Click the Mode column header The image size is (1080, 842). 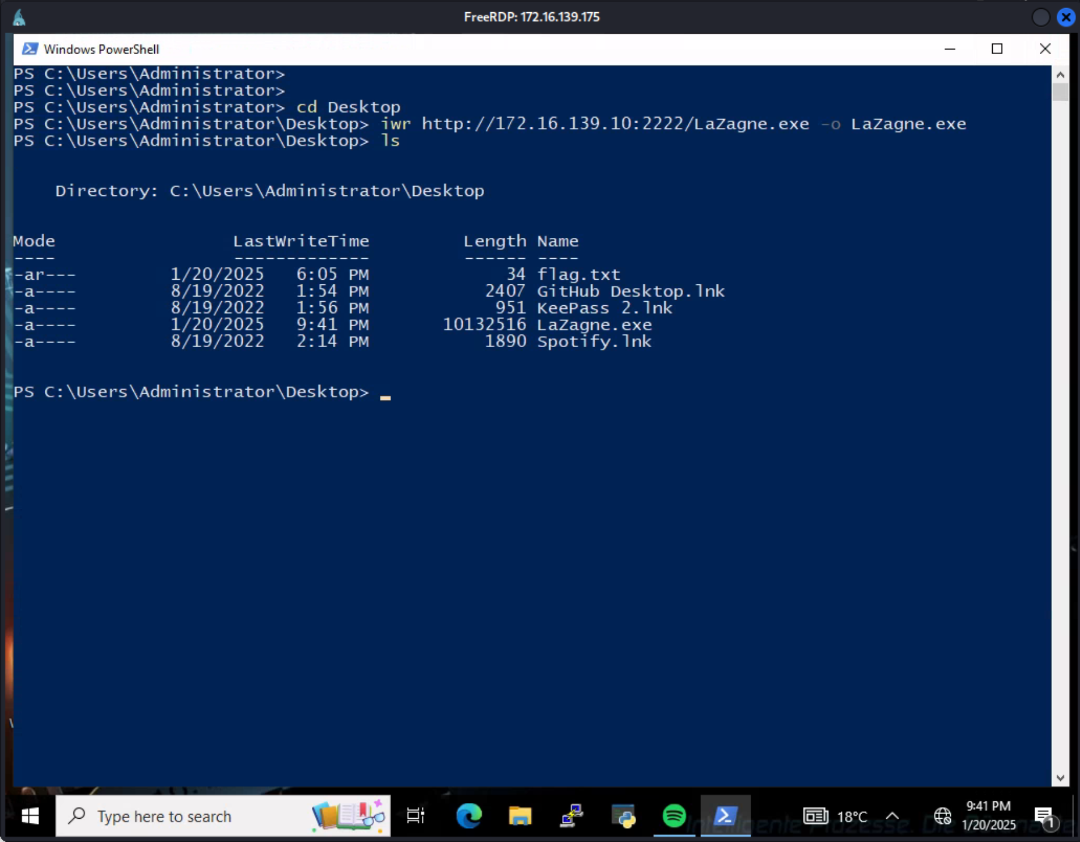pyautogui.click(x=34, y=241)
